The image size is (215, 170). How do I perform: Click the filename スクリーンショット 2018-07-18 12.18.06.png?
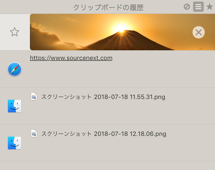[104, 134]
